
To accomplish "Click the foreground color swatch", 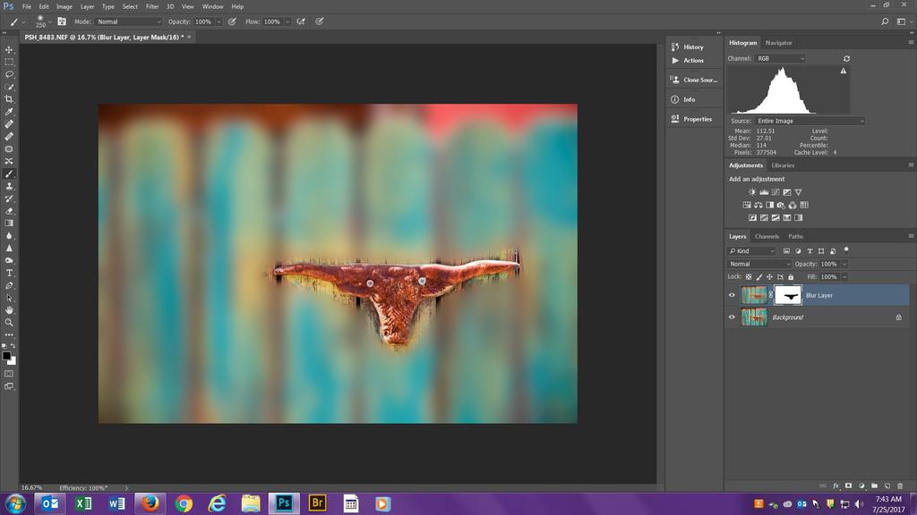I will [x=6, y=355].
